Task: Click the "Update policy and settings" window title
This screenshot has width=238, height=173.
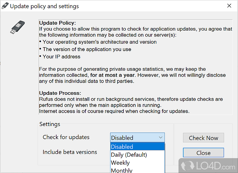Action: coord(45,6)
